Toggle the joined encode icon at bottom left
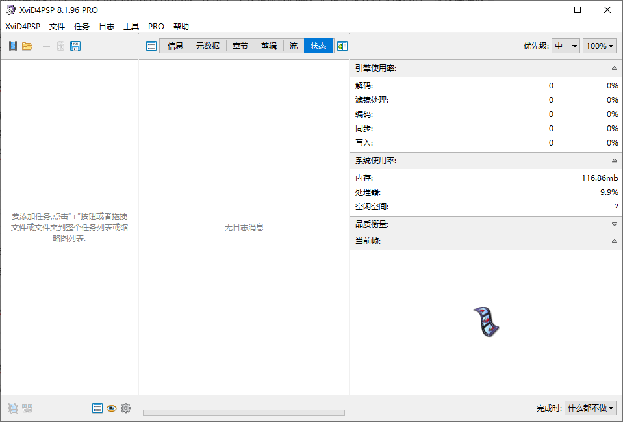 (27, 408)
